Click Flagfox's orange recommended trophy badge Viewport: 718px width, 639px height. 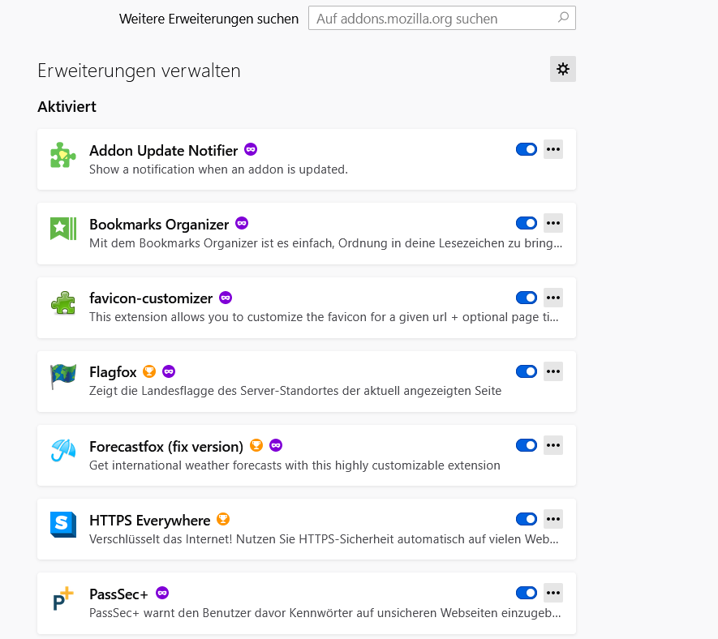(149, 371)
